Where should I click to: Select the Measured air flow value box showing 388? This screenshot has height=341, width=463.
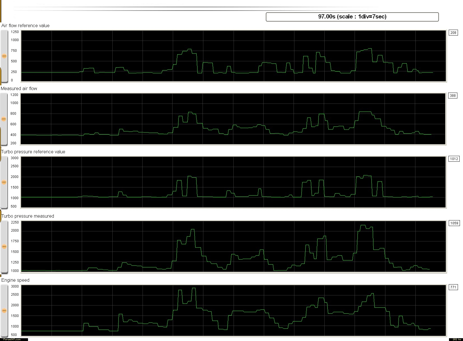453,96
